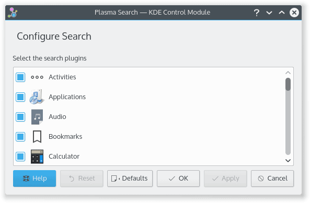
Task: Click the question mark help icon in title bar
Action: point(257,13)
